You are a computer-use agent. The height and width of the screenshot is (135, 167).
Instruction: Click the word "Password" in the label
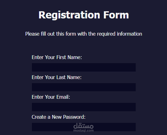(74, 117)
